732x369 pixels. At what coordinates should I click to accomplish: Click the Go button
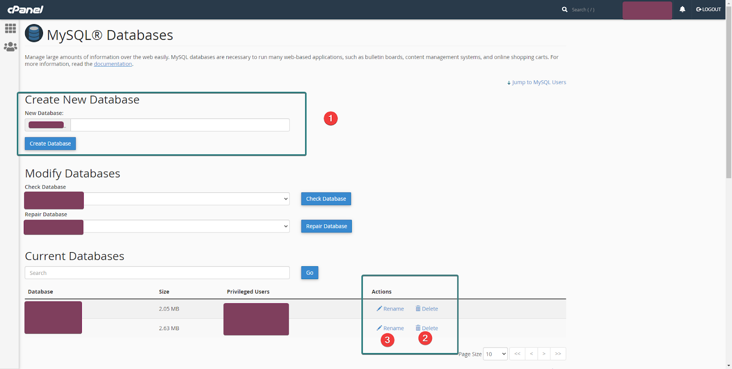[x=310, y=273]
